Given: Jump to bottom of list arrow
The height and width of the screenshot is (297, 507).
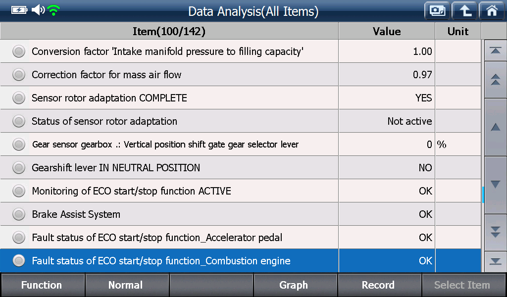Looking at the screenshot, I should coord(495,261).
